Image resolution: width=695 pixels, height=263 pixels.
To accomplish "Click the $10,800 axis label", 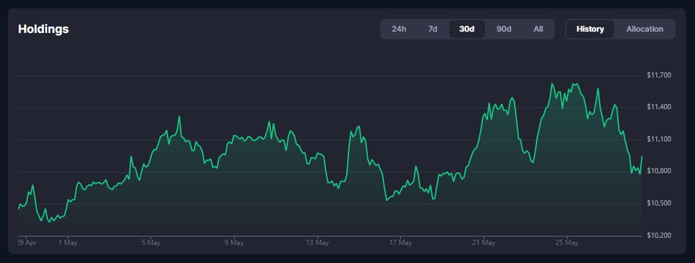I will pyautogui.click(x=659, y=171).
